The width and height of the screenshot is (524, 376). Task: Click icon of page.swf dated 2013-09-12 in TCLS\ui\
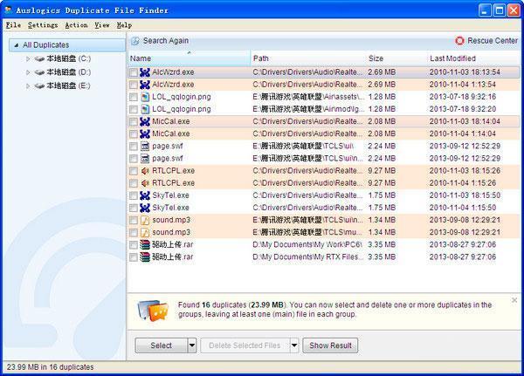pos(145,146)
